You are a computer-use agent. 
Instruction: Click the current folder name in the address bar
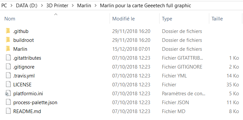point(146,6)
